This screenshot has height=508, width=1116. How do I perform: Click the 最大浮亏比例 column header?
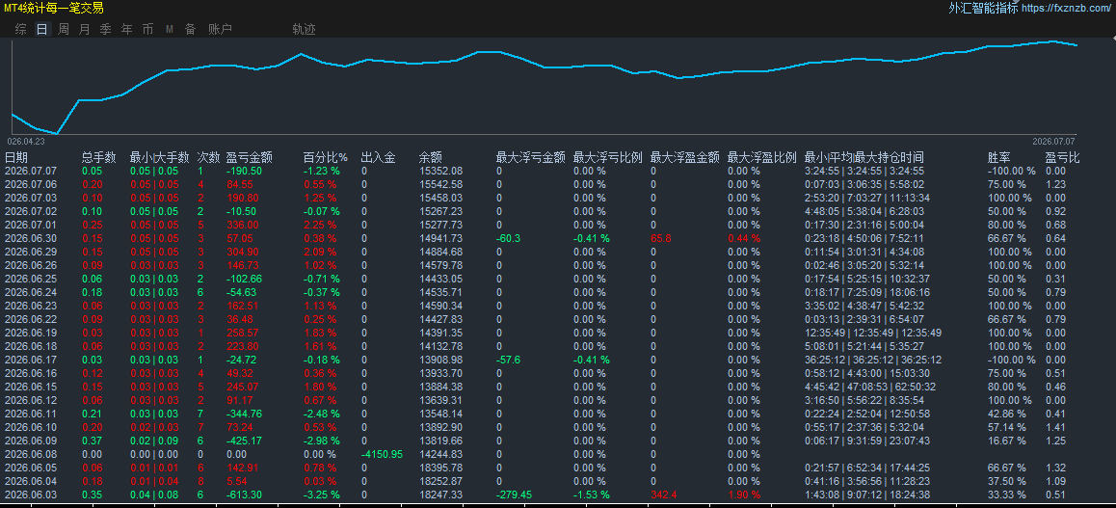click(x=608, y=157)
